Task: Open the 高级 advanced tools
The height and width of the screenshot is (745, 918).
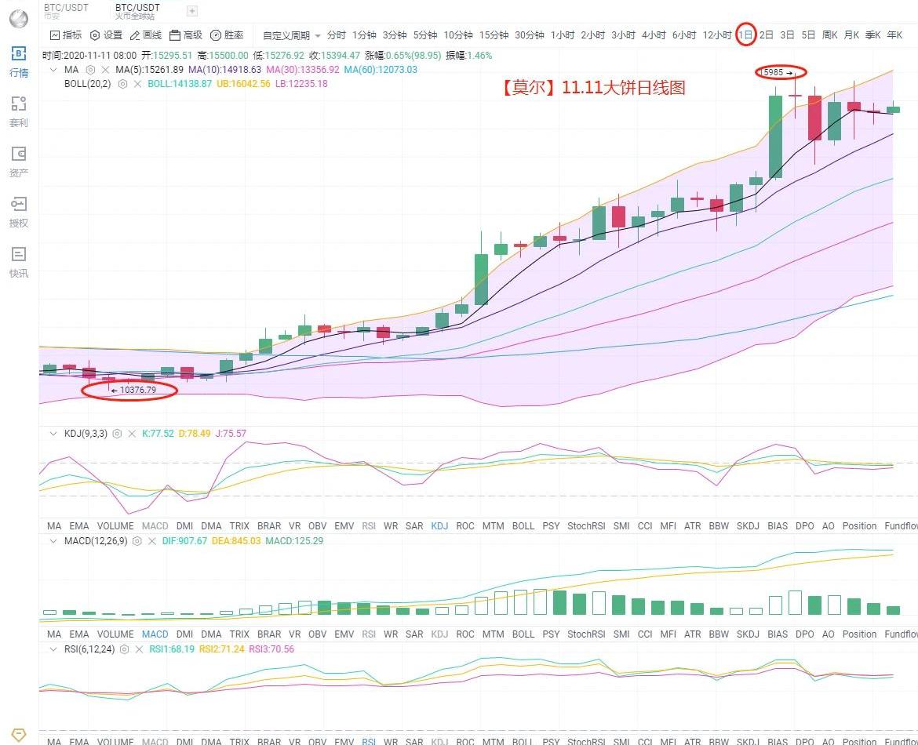Action: pos(186,35)
